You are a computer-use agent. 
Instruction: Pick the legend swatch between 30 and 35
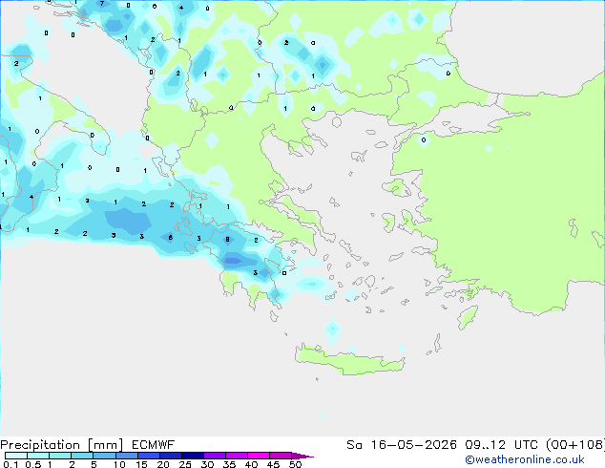(215, 456)
